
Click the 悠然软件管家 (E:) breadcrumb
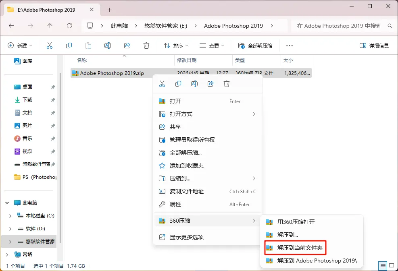coord(165,26)
